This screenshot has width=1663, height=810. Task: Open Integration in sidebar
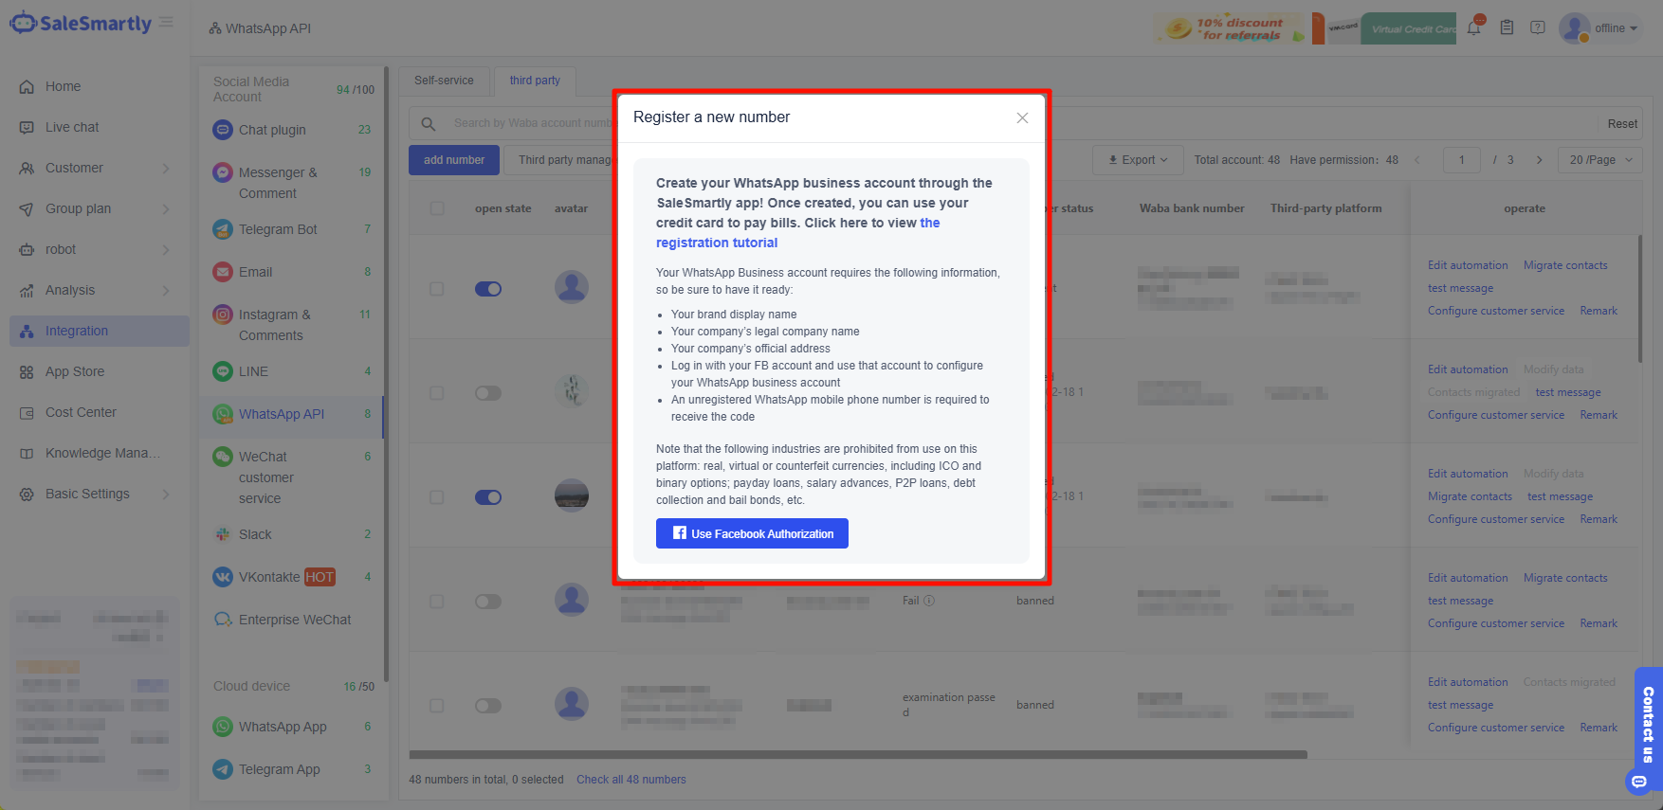tap(99, 331)
